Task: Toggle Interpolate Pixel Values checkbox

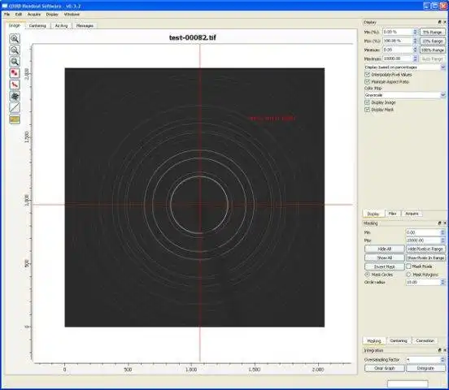Action: coord(368,75)
